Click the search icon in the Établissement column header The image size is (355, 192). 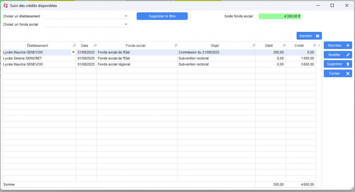click(x=74, y=45)
